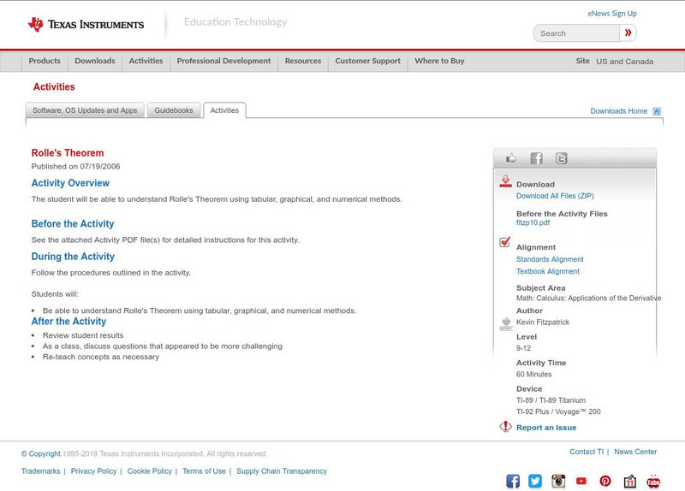Open the Standards Alignment link

[550, 259]
